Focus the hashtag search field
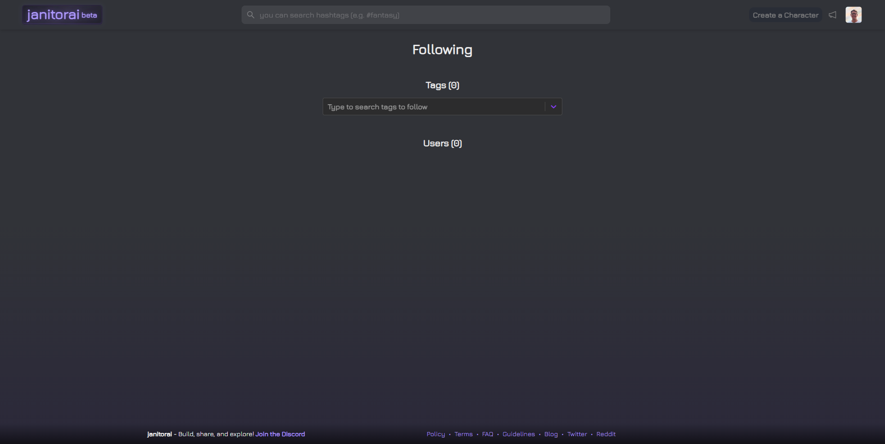Image resolution: width=885 pixels, height=444 pixels. coord(429,15)
